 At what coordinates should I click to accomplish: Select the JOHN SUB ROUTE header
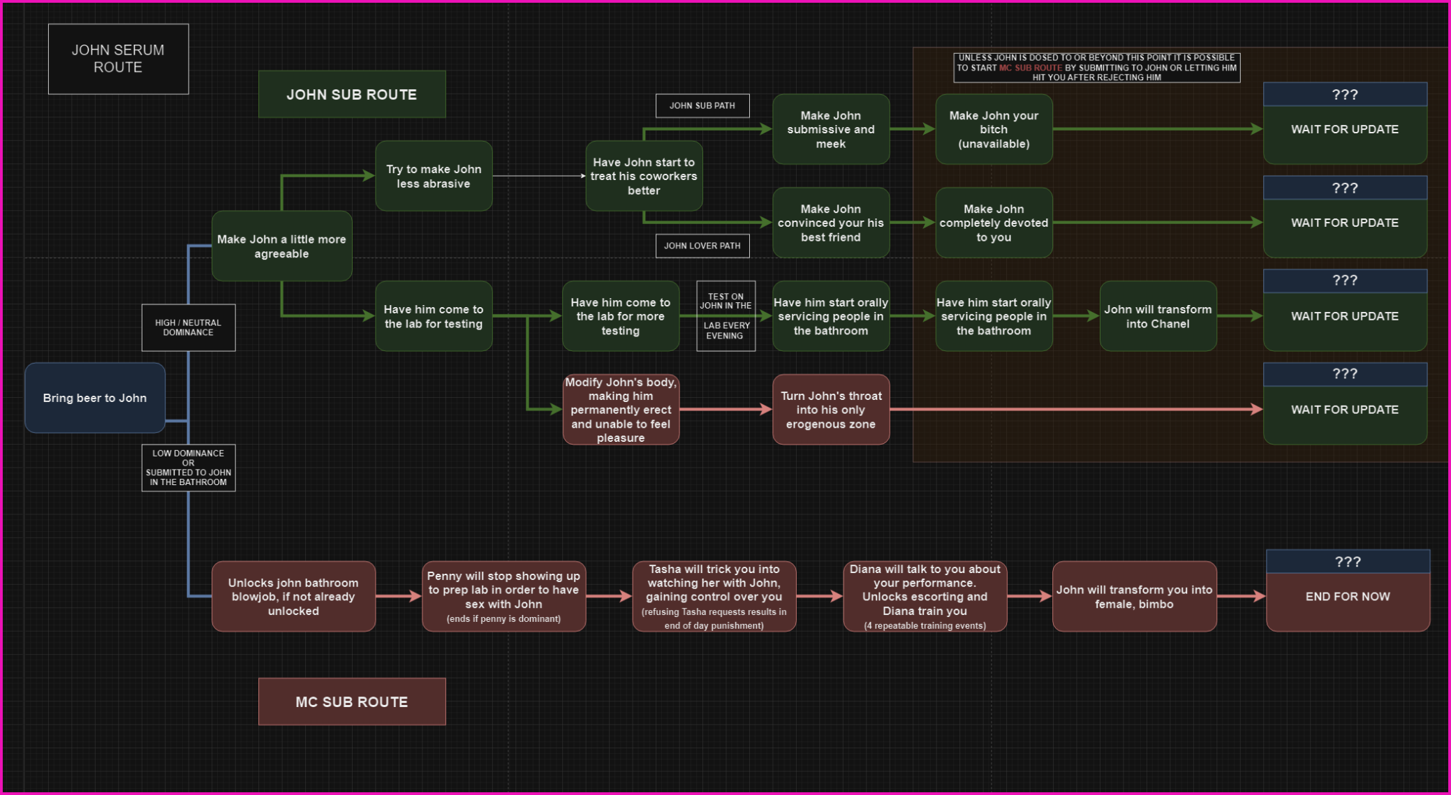(351, 94)
